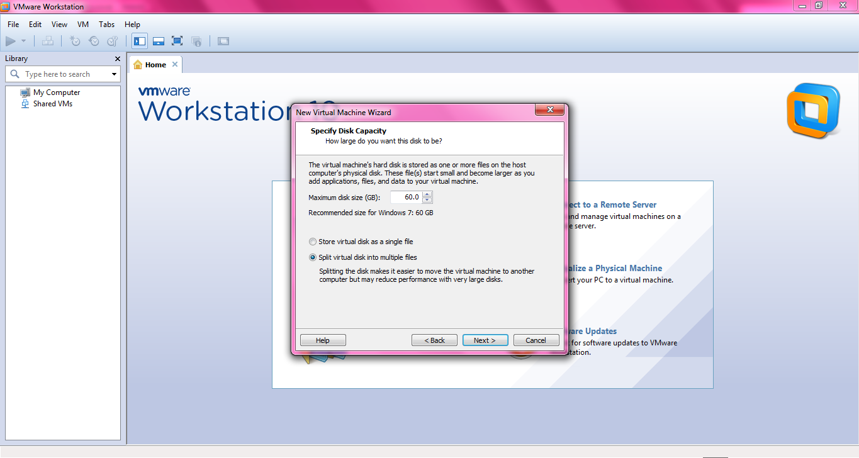Click the Unity mode toolbar icon

[196, 41]
